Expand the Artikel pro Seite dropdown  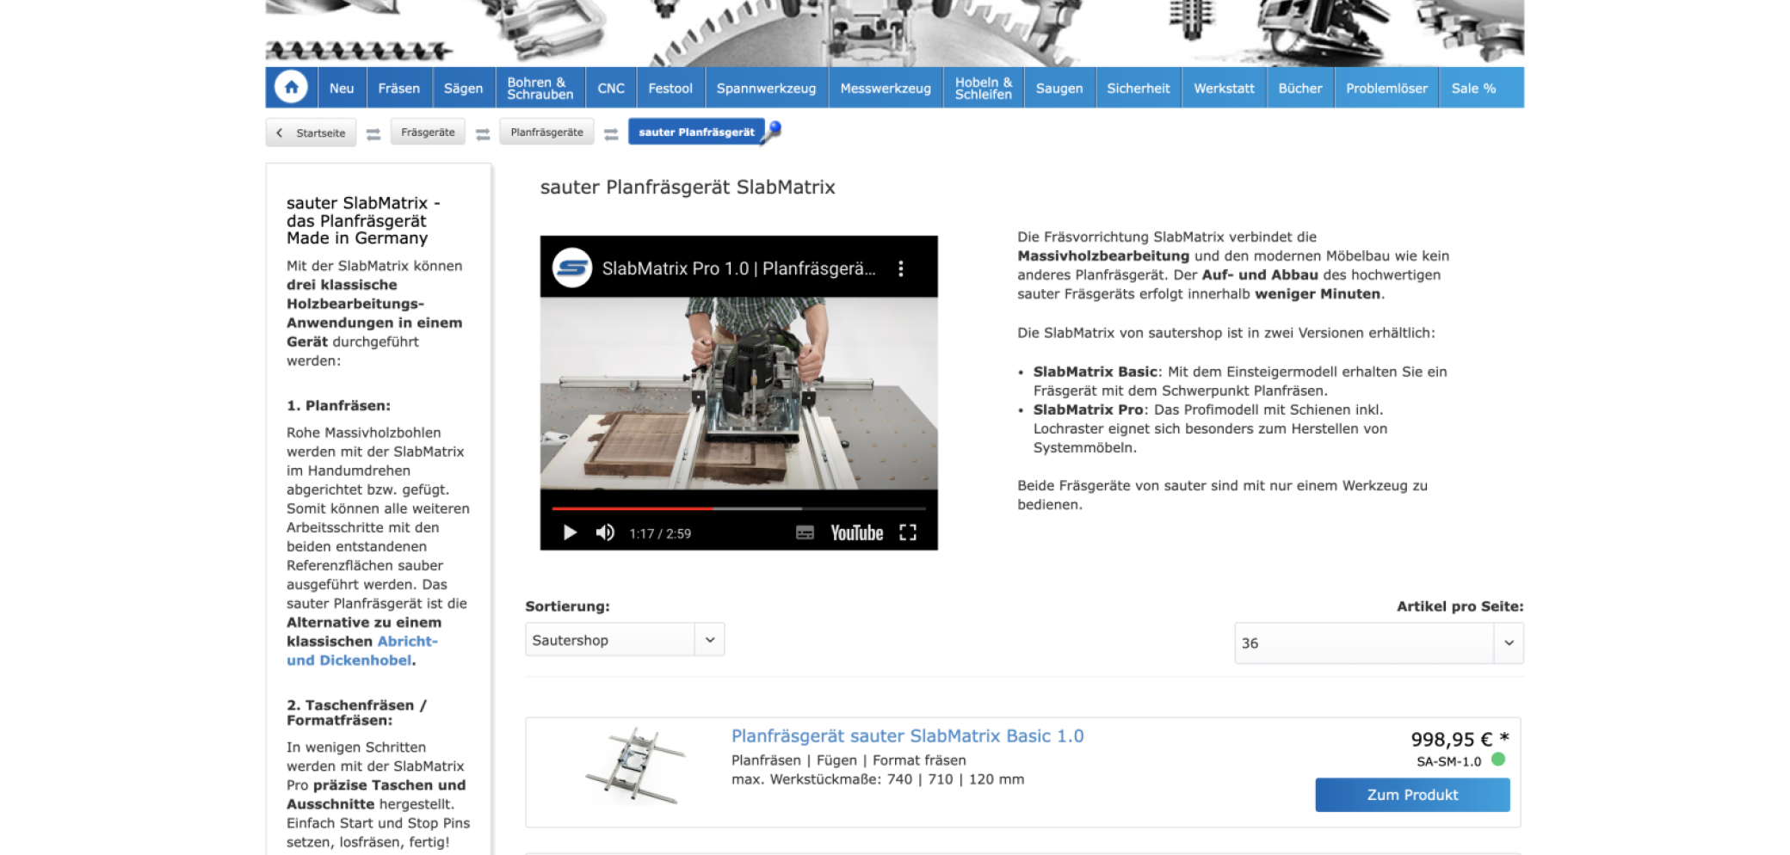(x=1378, y=643)
